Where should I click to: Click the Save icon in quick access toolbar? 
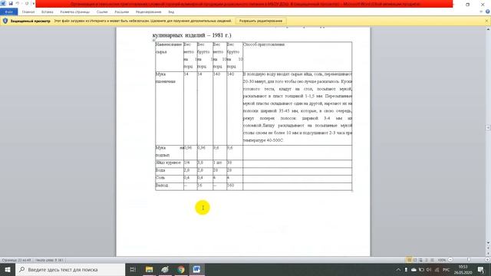(x=10, y=3)
